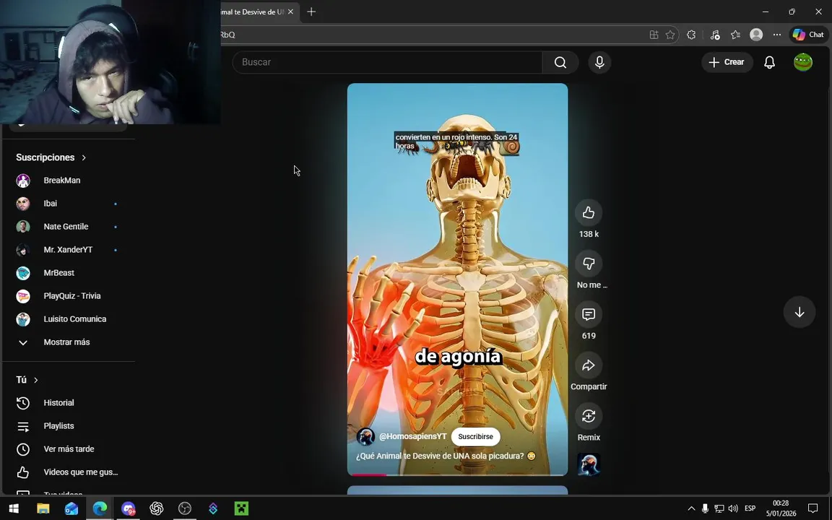
Task: Expand Mostrar más subscriptions
Action: coord(68,342)
